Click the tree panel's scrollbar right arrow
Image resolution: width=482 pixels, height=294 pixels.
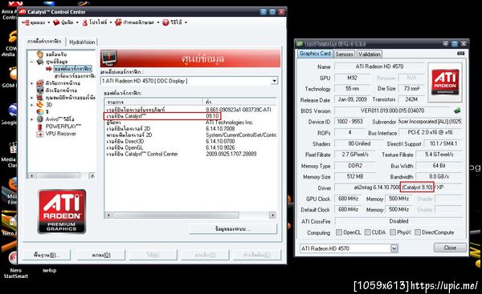click(92, 175)
